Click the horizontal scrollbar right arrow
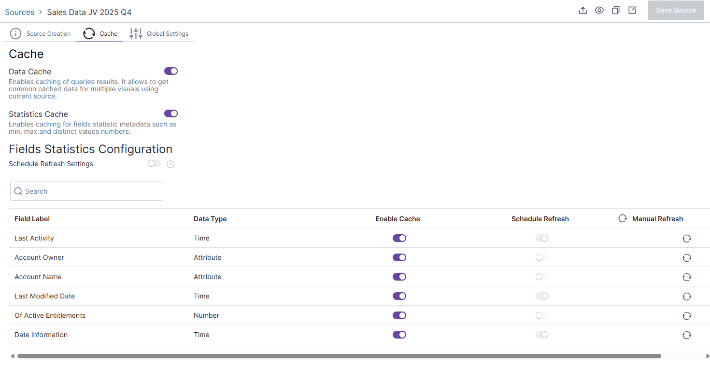 click(708, 356)
